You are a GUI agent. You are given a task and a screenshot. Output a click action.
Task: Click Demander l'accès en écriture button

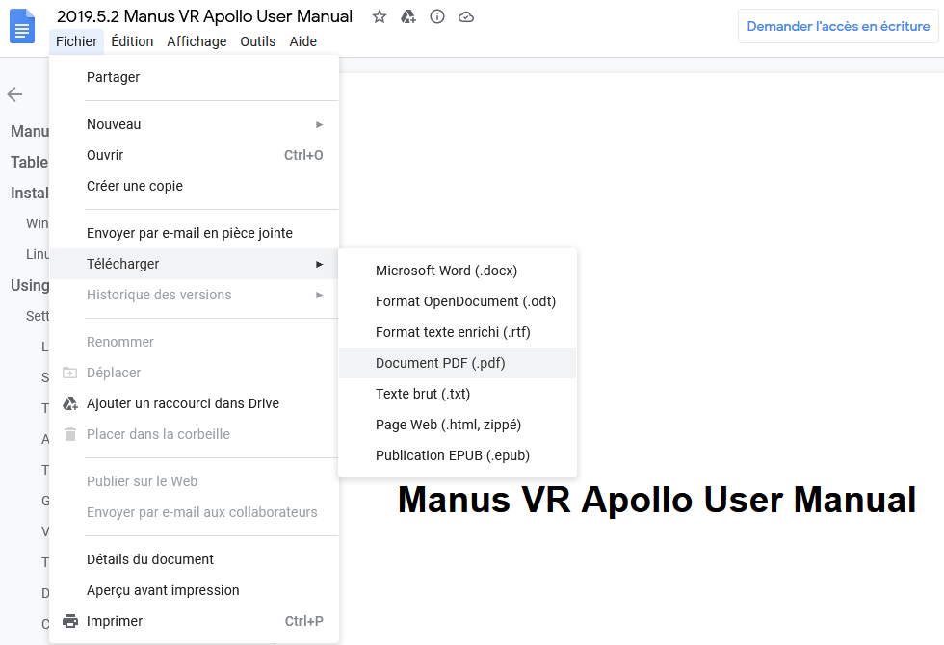click(838, 26)
